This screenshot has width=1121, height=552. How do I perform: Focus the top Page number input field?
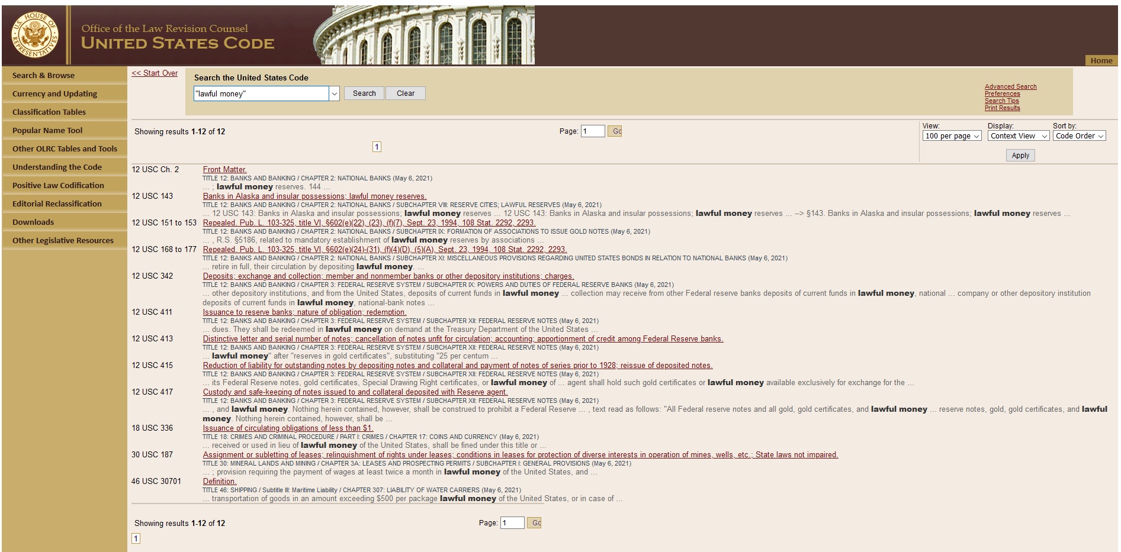[x=593, y=131]
